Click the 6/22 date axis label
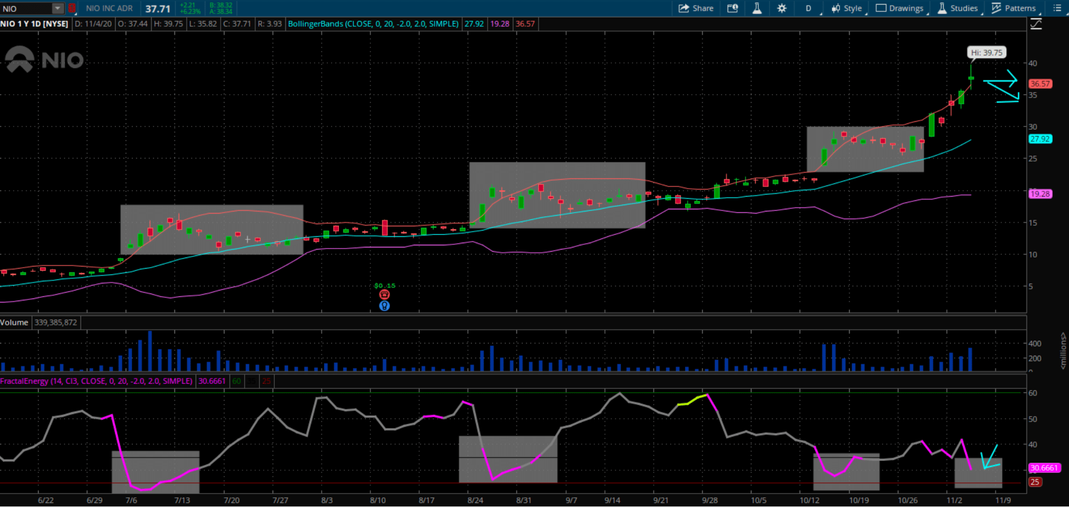This screenshot has width=1069, height=507. (45, 501)
